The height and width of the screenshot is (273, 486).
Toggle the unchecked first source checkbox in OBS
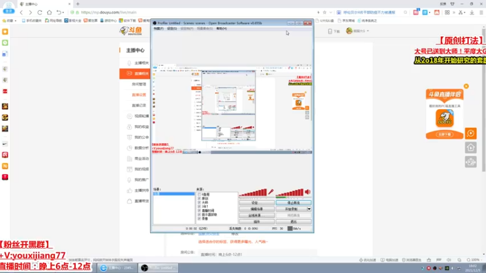pyautogui.click(x=199, y=195)
